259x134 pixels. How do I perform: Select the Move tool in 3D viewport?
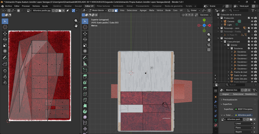(85, 34)
